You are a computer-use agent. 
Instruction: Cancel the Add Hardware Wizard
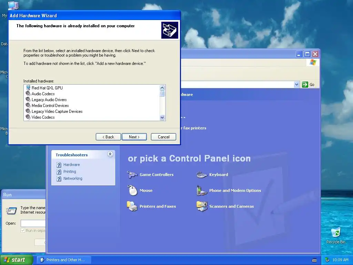pos(163,137)
